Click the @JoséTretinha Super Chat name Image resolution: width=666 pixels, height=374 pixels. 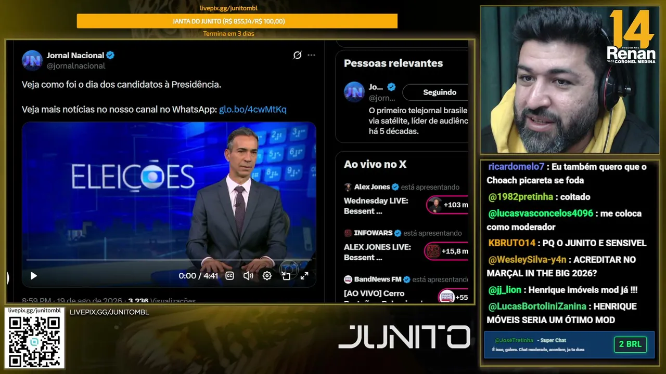tap(514, 340)
